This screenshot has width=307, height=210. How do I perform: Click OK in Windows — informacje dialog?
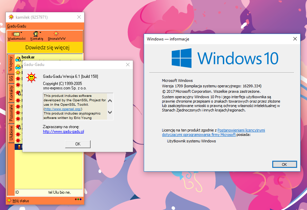point(285,164)
